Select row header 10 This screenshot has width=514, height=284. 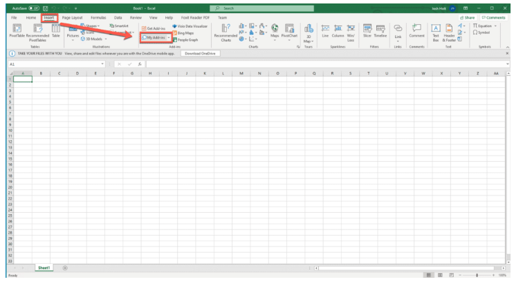point(10,131)
